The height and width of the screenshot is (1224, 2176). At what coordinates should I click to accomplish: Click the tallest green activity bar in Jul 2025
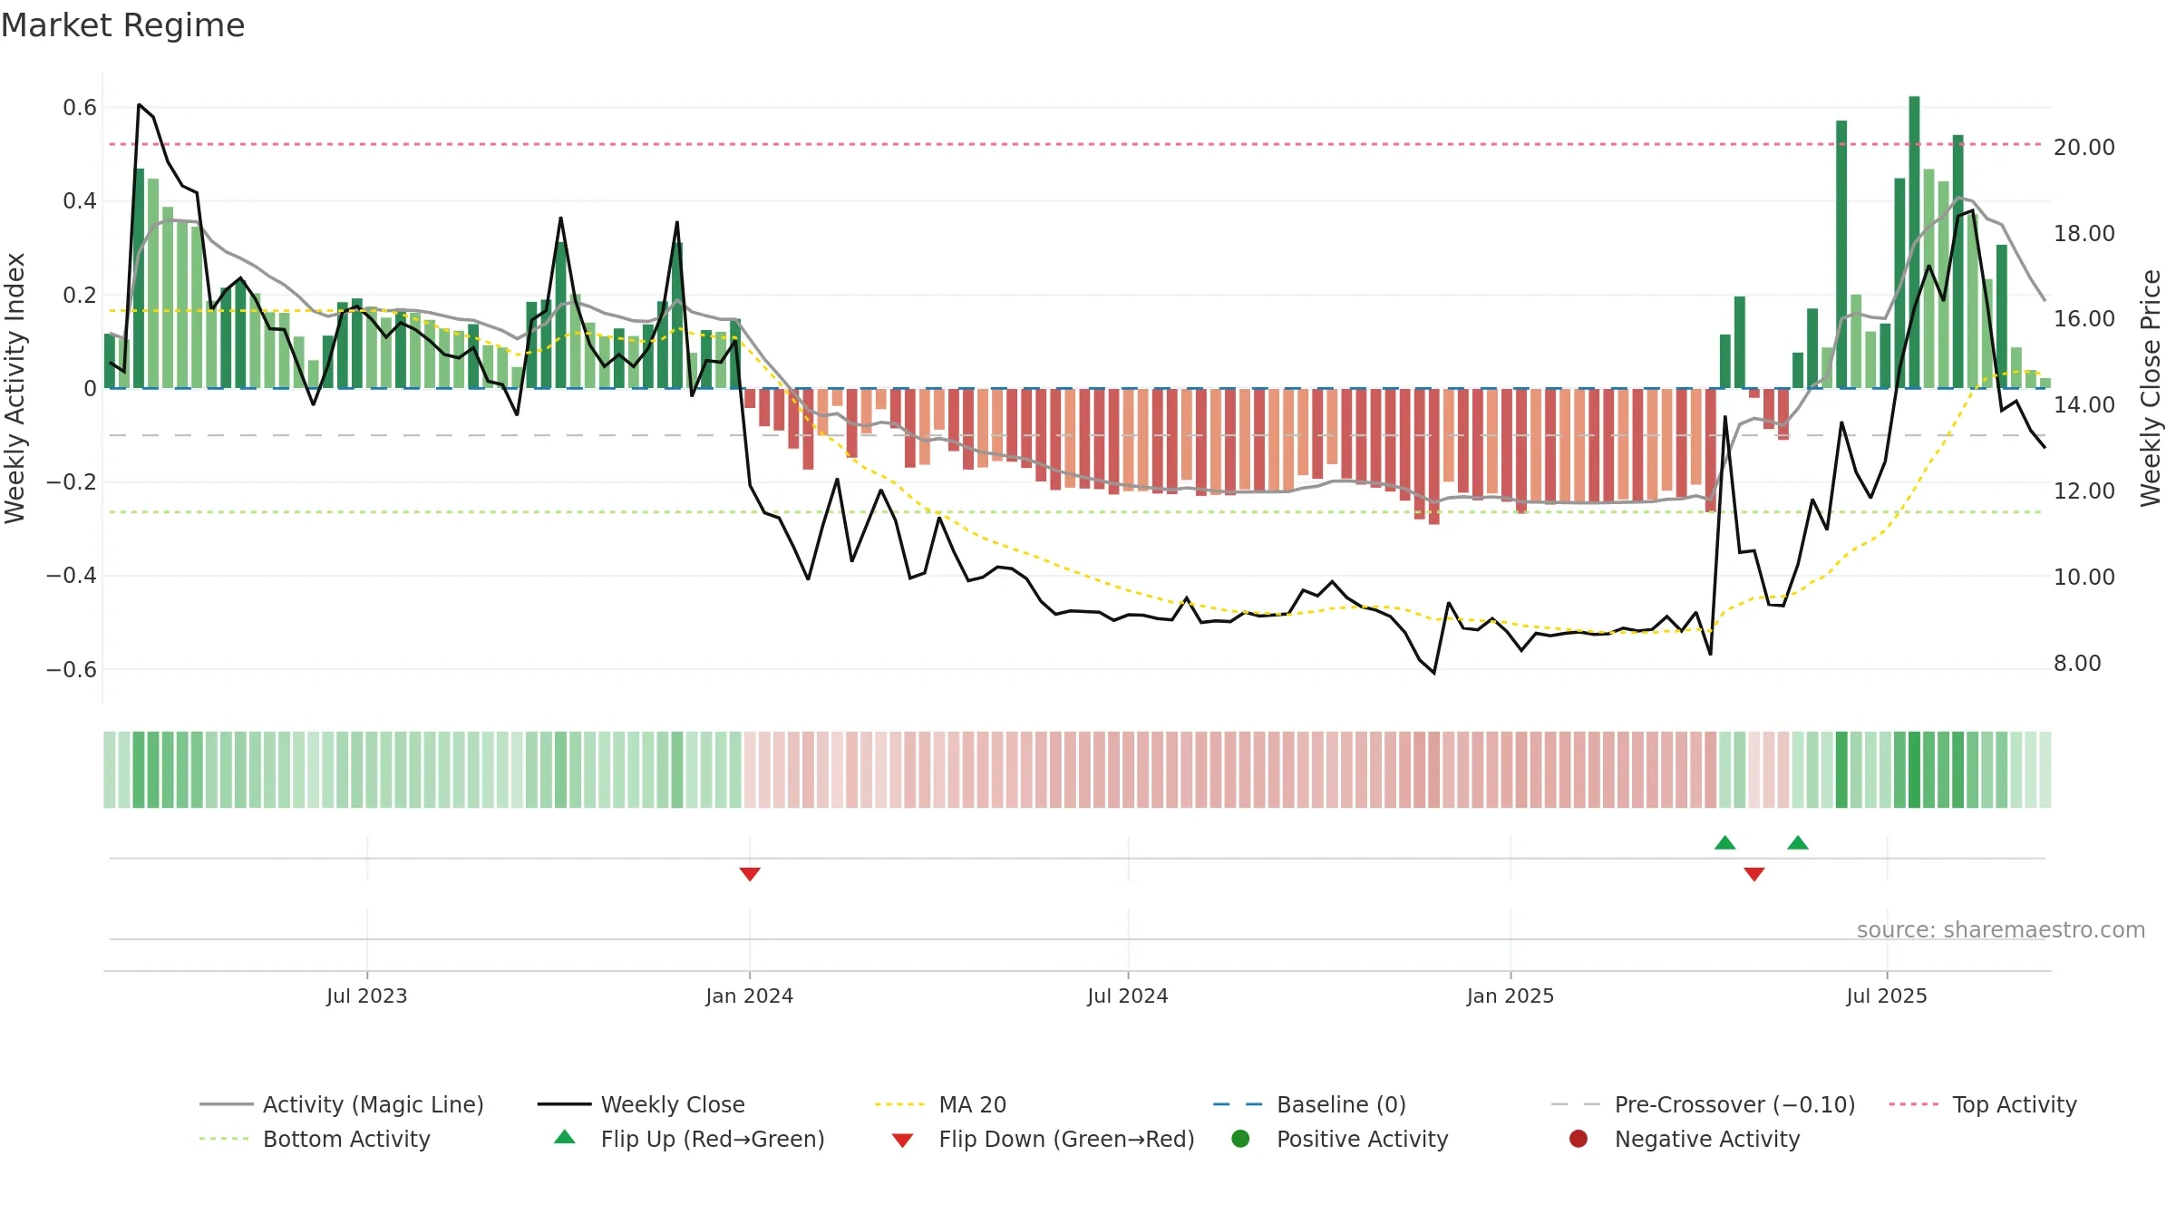1914,242
